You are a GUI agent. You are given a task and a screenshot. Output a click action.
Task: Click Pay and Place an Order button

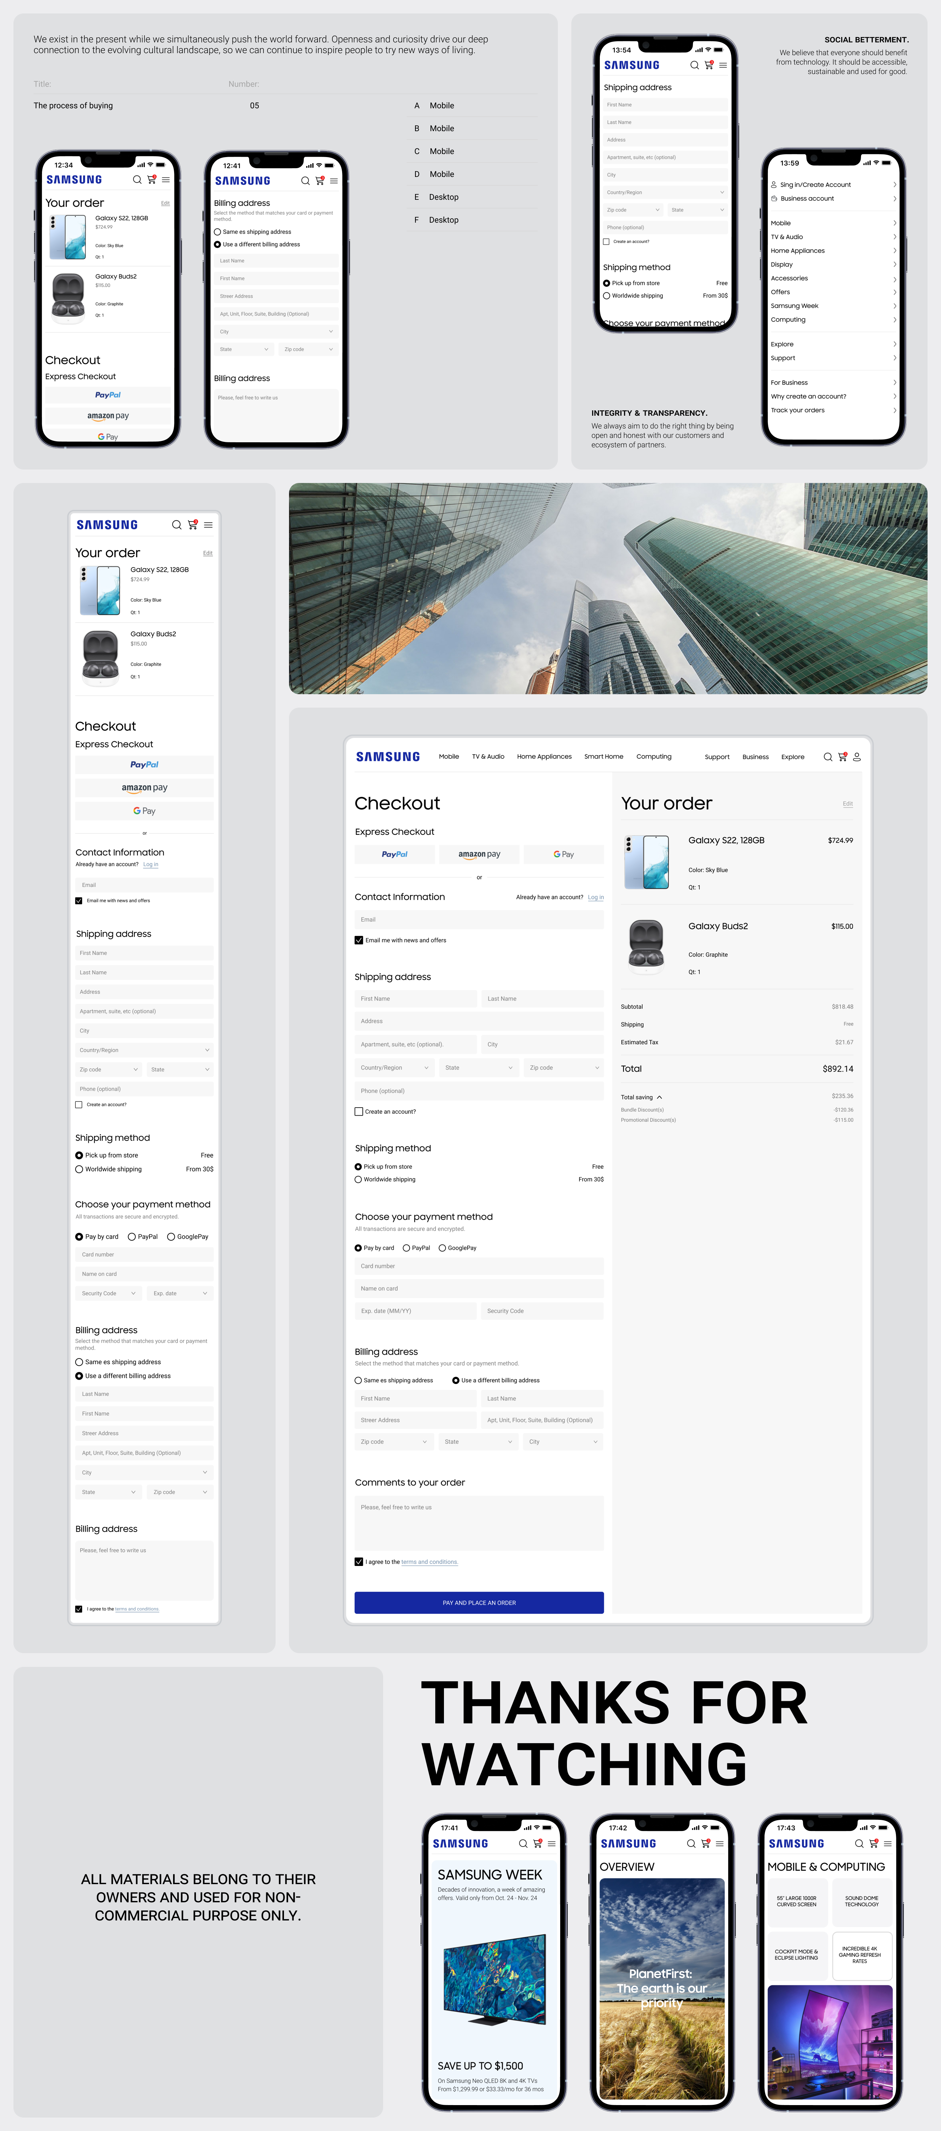(x=479, y=1602)
